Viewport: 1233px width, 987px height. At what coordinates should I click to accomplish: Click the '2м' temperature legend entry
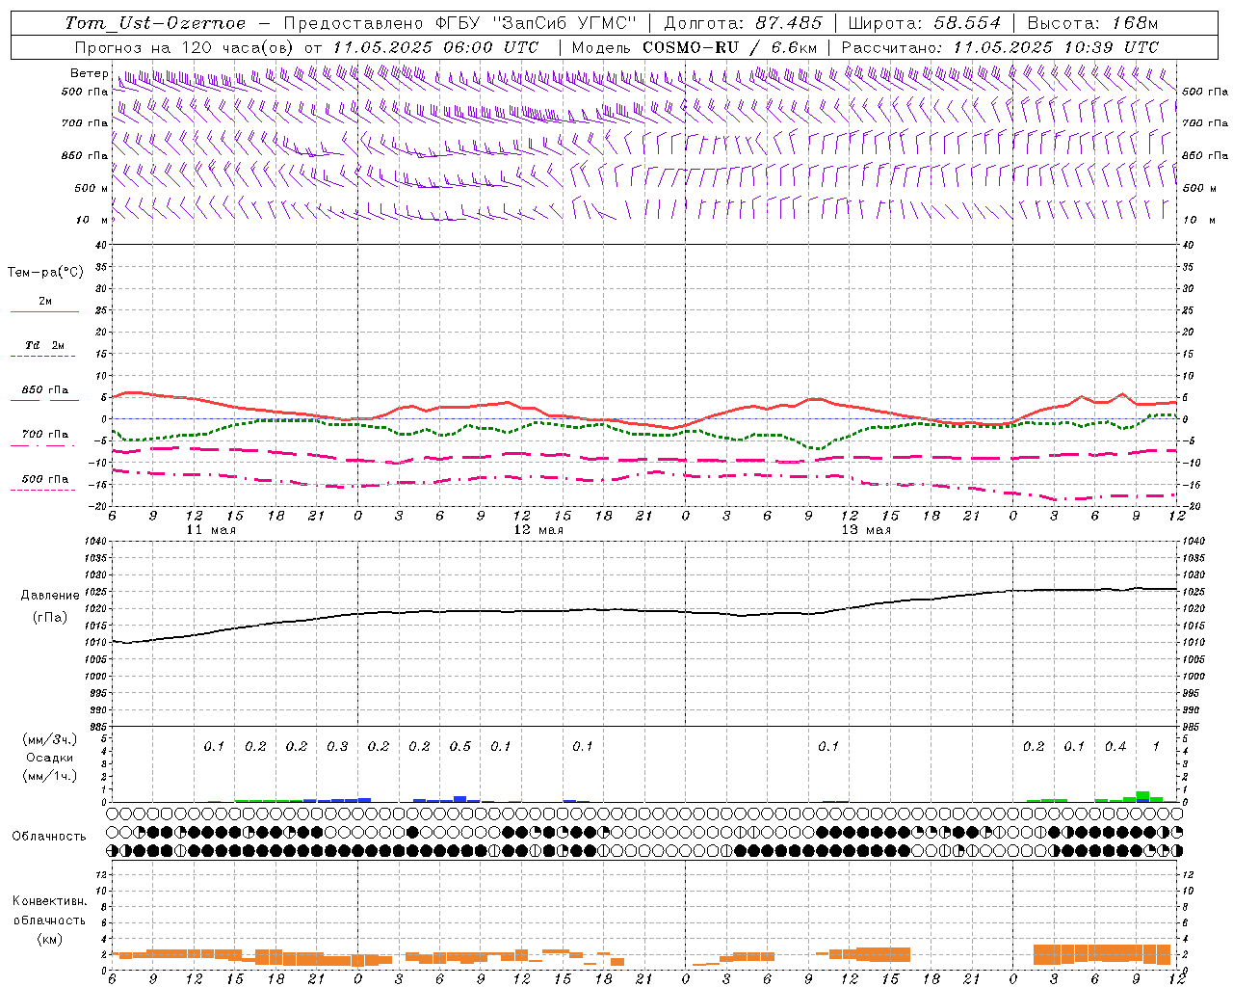45,302
